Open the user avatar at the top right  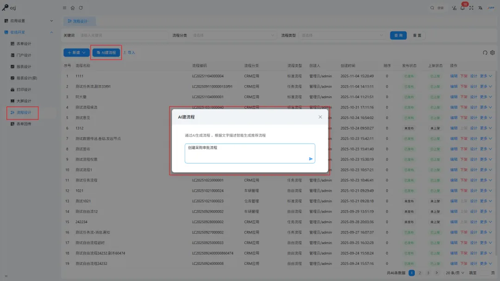pos(491,8)
